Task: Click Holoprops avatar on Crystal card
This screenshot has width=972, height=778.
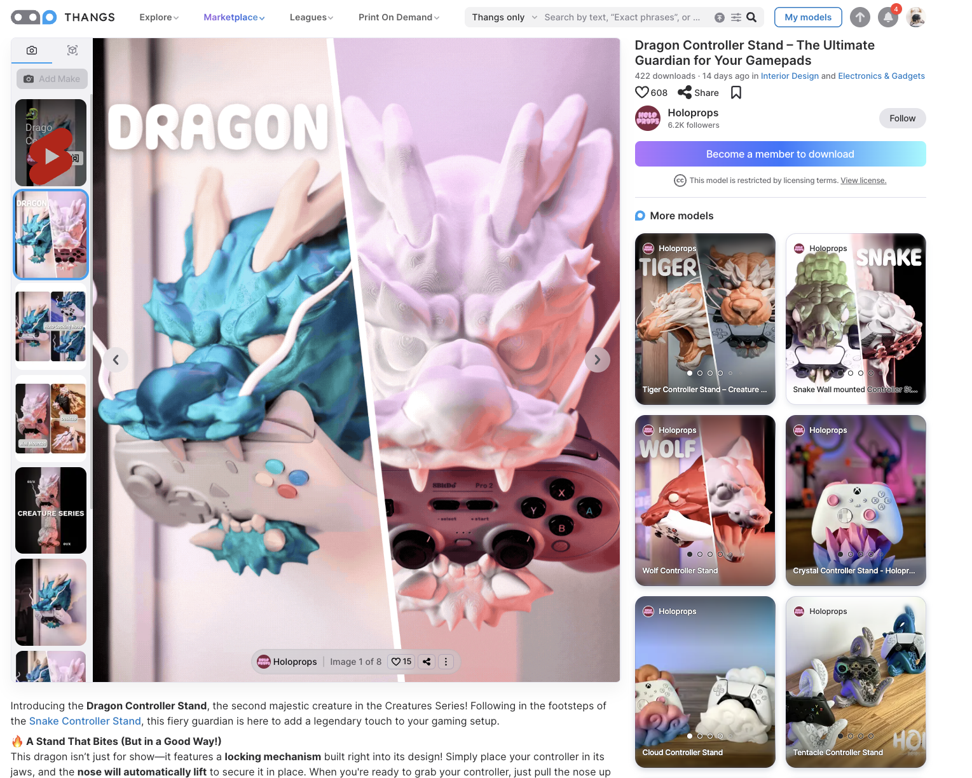Action: click(x=799, y=430)
